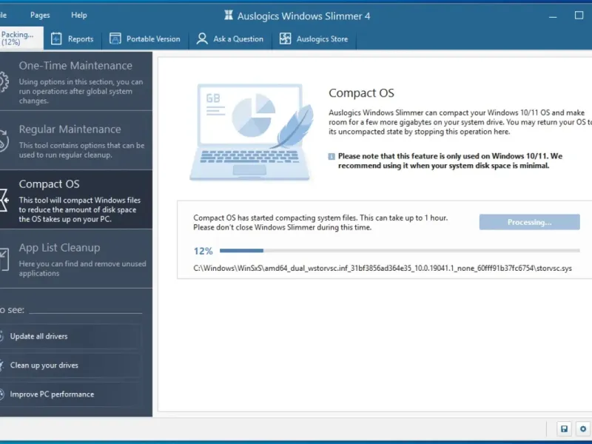Open the Regular Maintenance section
Screen dimensions: 592x444
coord(76,141)
